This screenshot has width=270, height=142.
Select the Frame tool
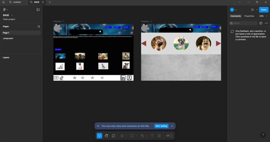(122, 136)
